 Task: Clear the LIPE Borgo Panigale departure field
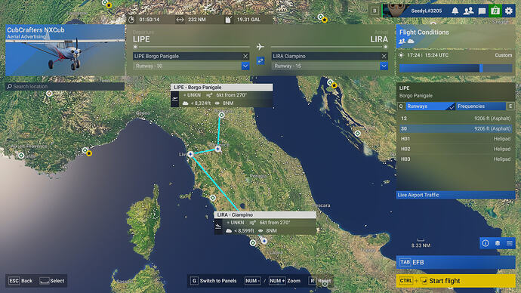click(245, 56)
